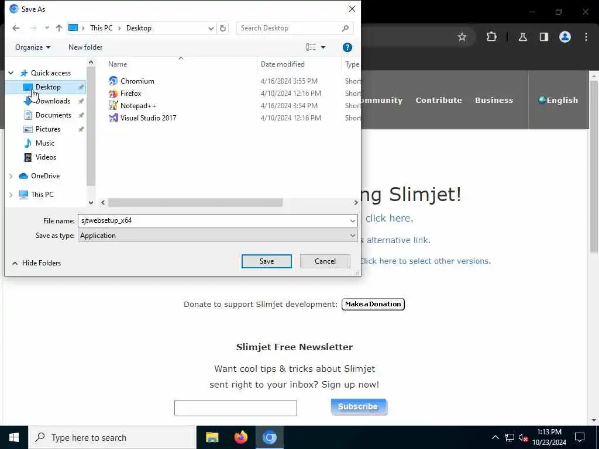Image resolution: width=599 pixels, height=449 pixels.
Task: Open Firefox from the taskbar
Action: point(240,437)
